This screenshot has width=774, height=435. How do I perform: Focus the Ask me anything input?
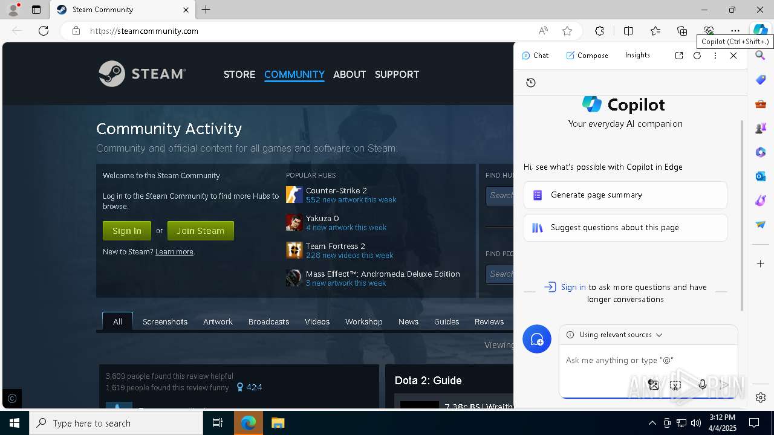648,360
